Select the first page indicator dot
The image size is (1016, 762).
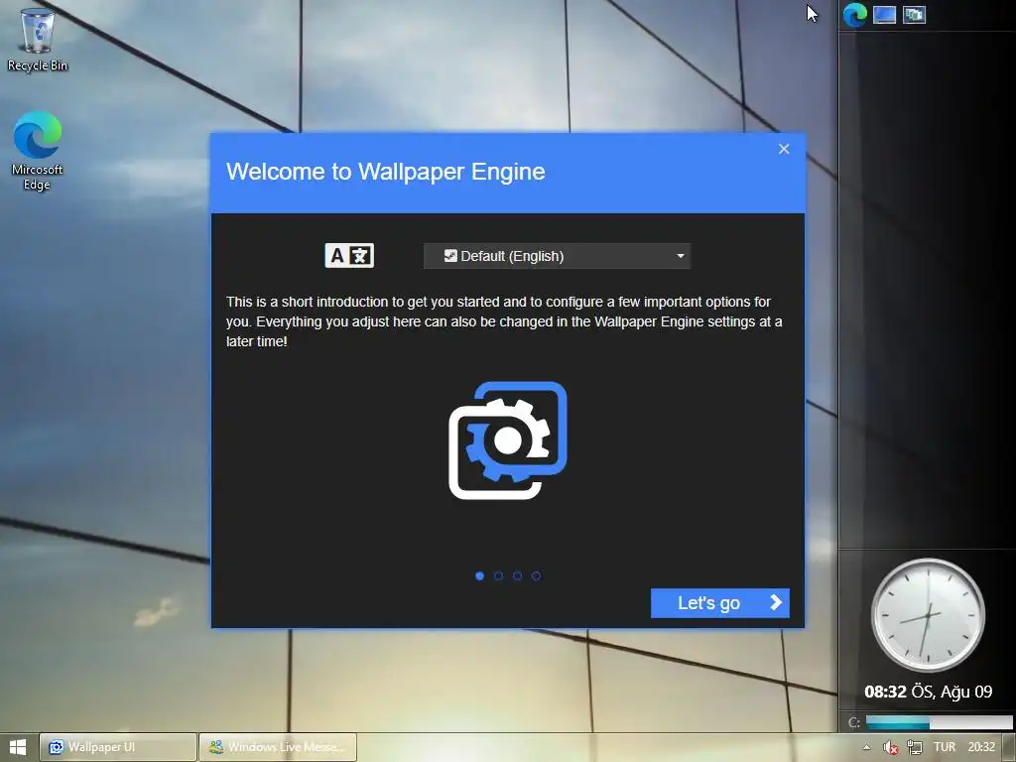pos(479,575)
